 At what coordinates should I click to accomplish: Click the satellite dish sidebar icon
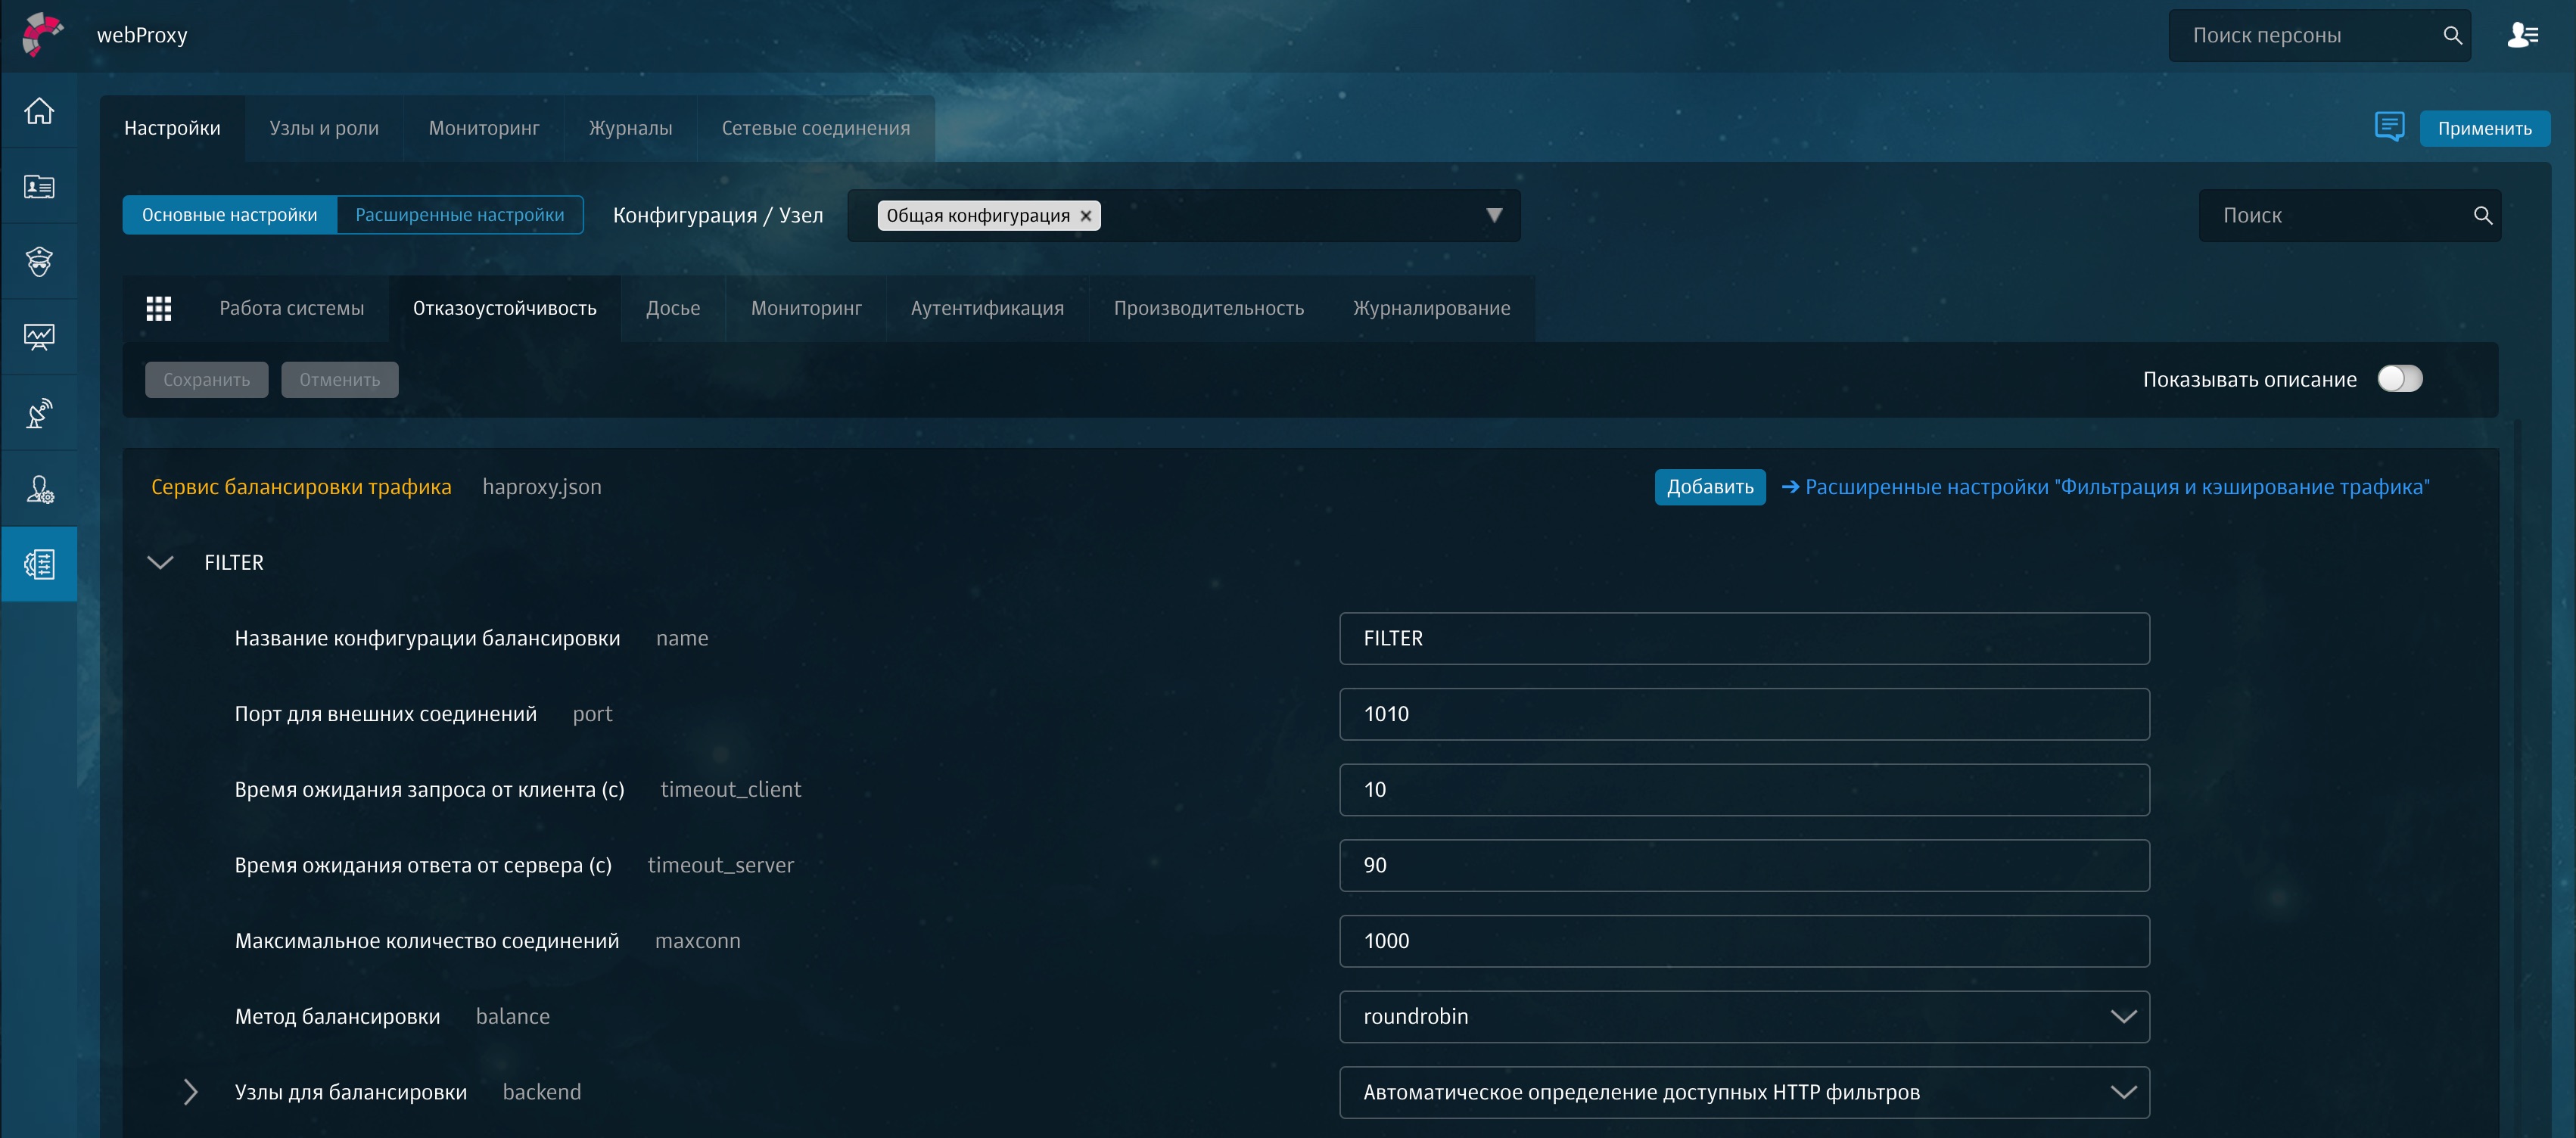[x=39, y=413]
